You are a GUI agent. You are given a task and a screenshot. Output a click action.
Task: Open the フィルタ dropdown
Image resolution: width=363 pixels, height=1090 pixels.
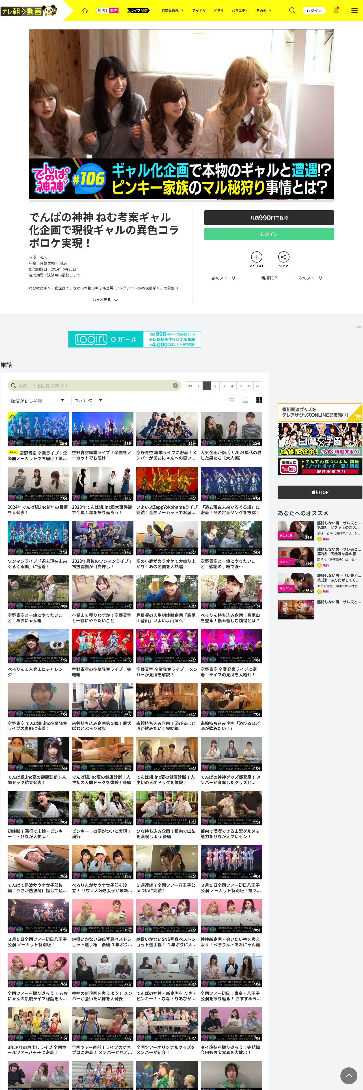point(88,400)
